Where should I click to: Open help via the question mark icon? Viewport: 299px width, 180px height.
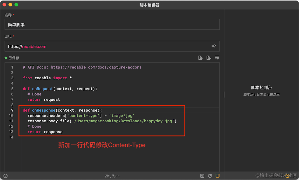click(5, 176)
